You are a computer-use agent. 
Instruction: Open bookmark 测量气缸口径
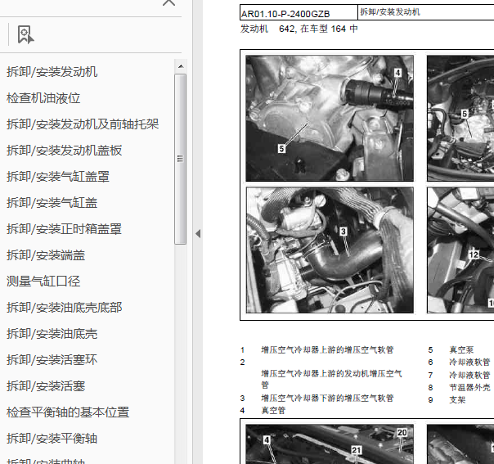[43, 282]
